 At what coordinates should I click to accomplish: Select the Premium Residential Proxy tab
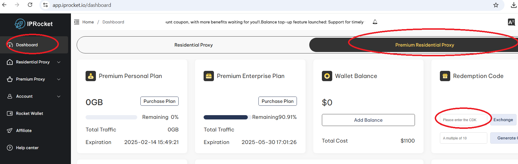424,45
